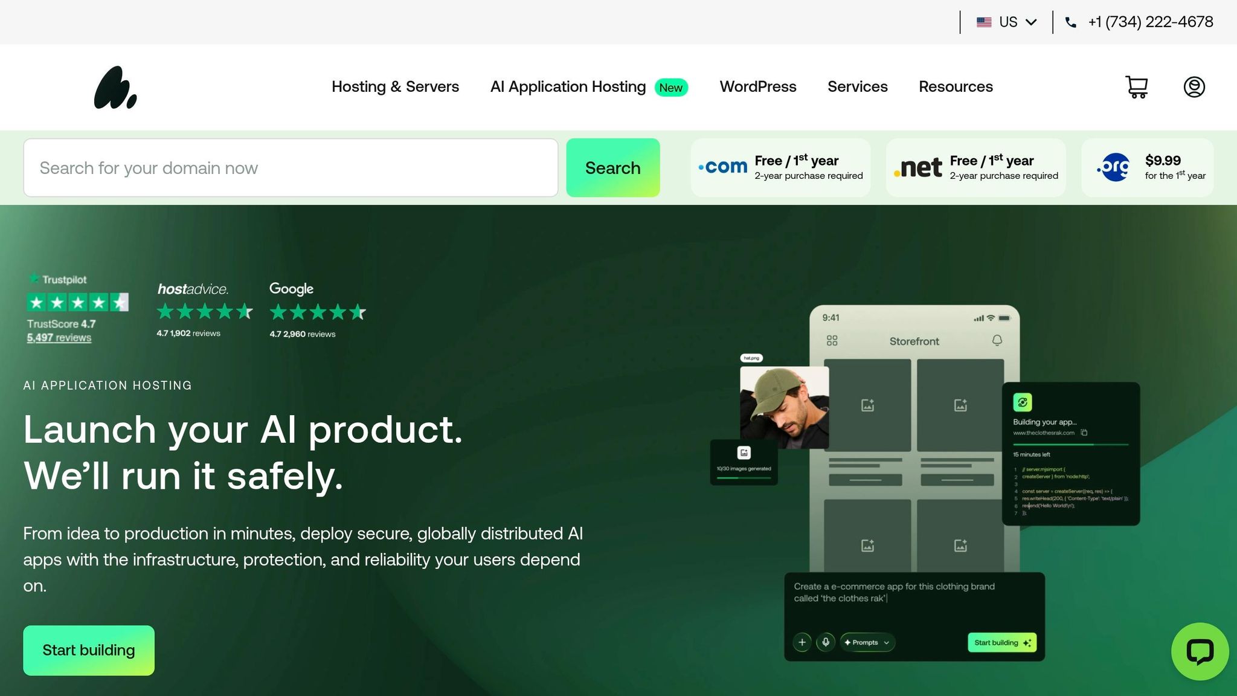Click the Trustpilot star rating
This screenshot has width=1237, height=696.
tap(78, 302)
